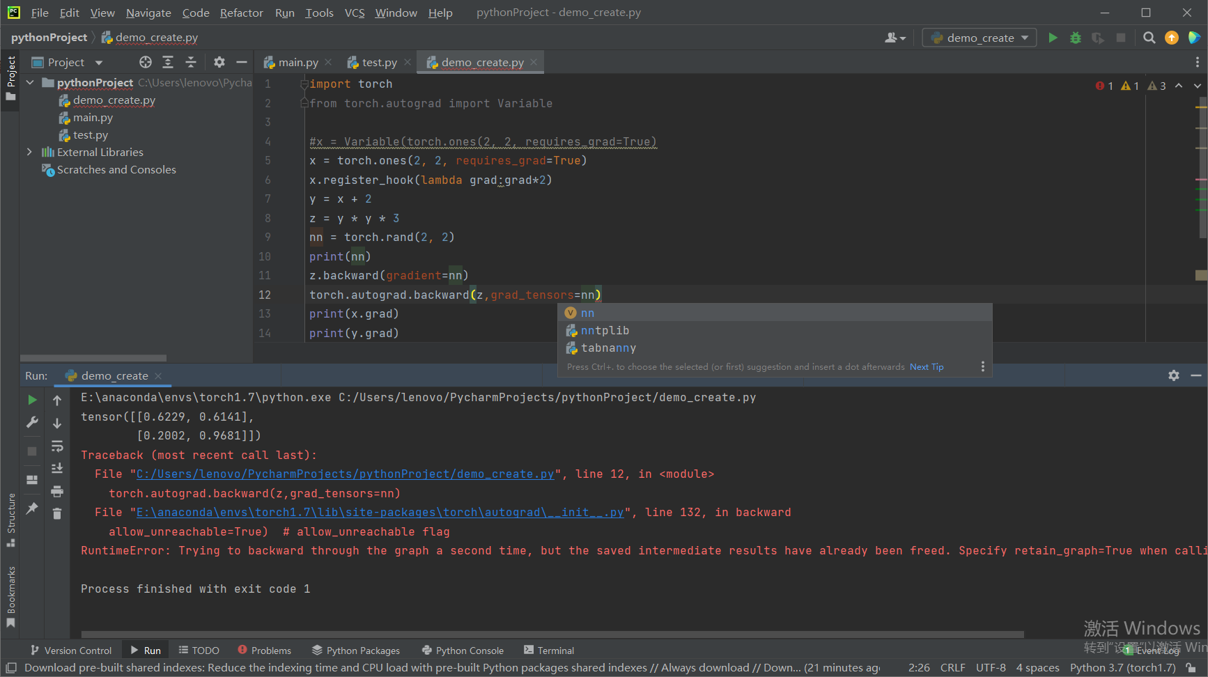Open the Python Packages tool window

click(x=356, y=650)
